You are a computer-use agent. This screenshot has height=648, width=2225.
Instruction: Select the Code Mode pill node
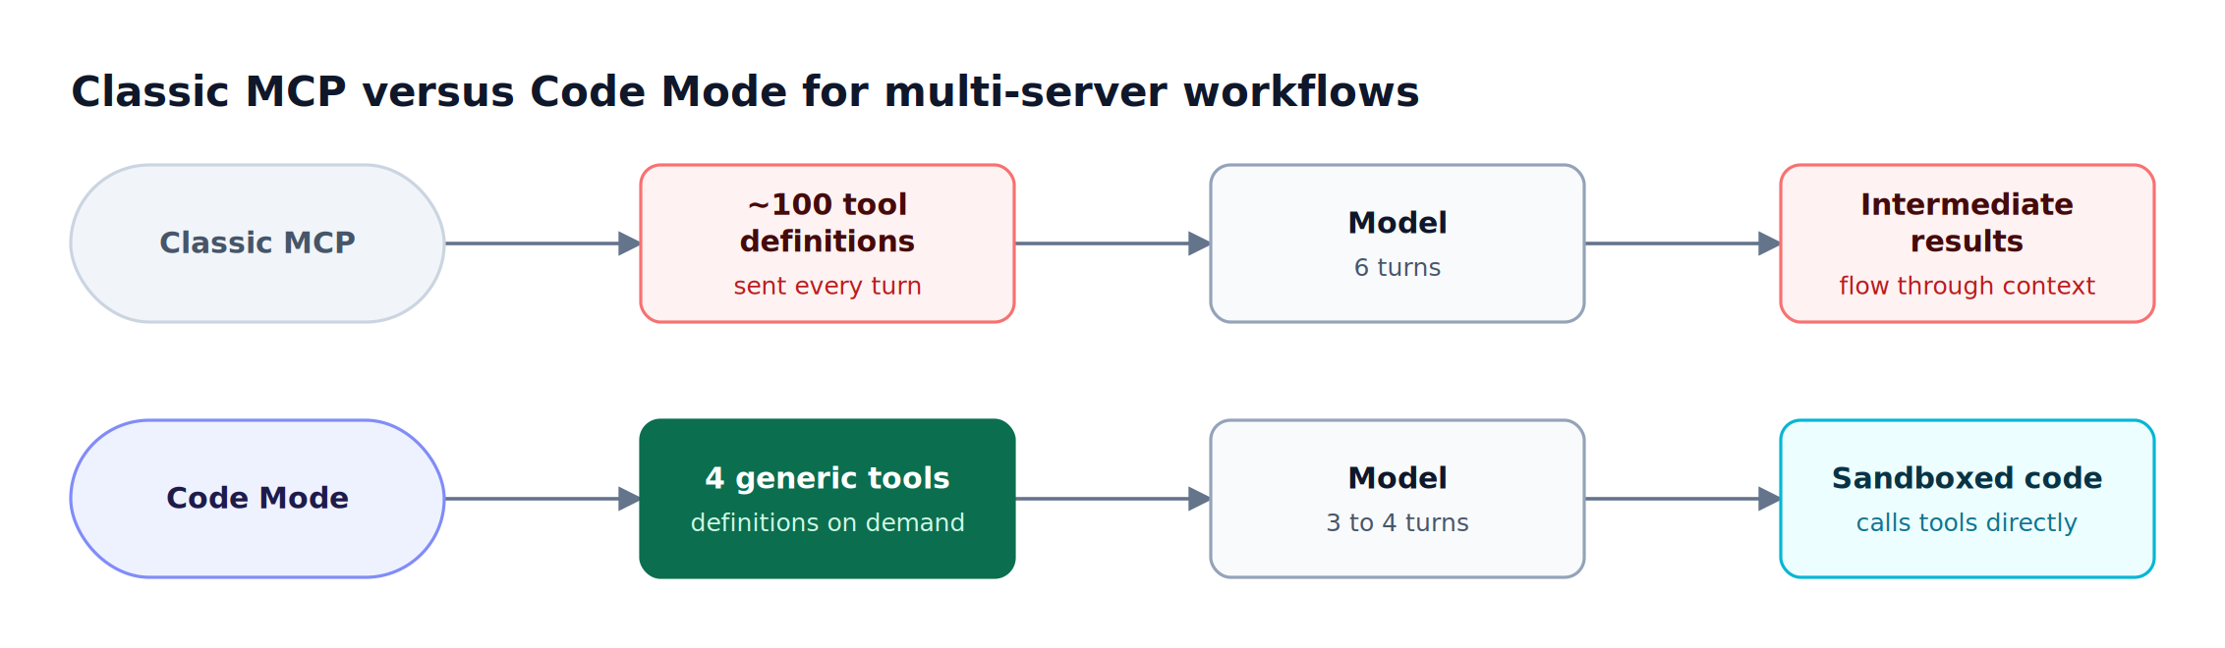point(257,499)
